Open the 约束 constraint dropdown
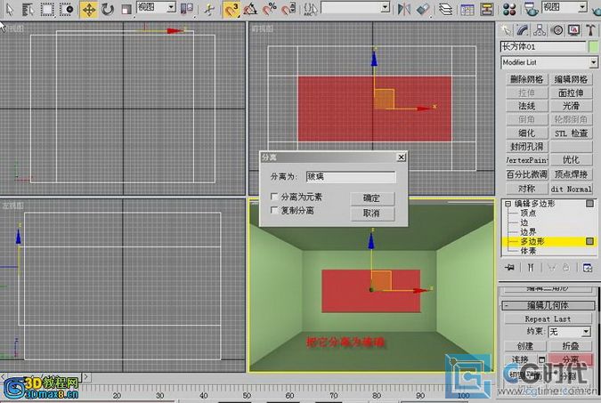 (x=586, y=331)
